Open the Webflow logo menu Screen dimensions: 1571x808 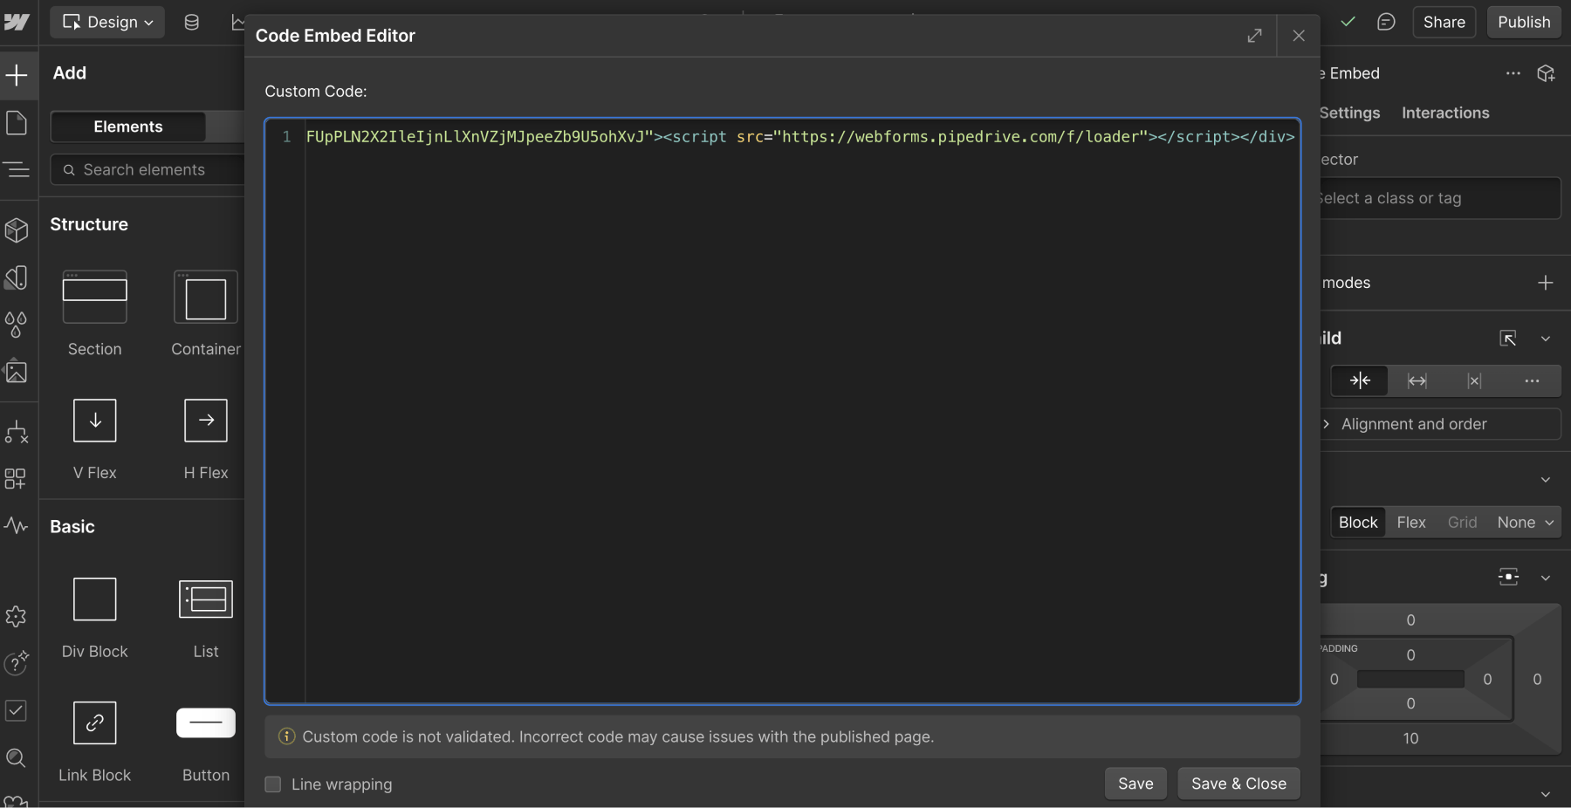[x=17, y=22]
